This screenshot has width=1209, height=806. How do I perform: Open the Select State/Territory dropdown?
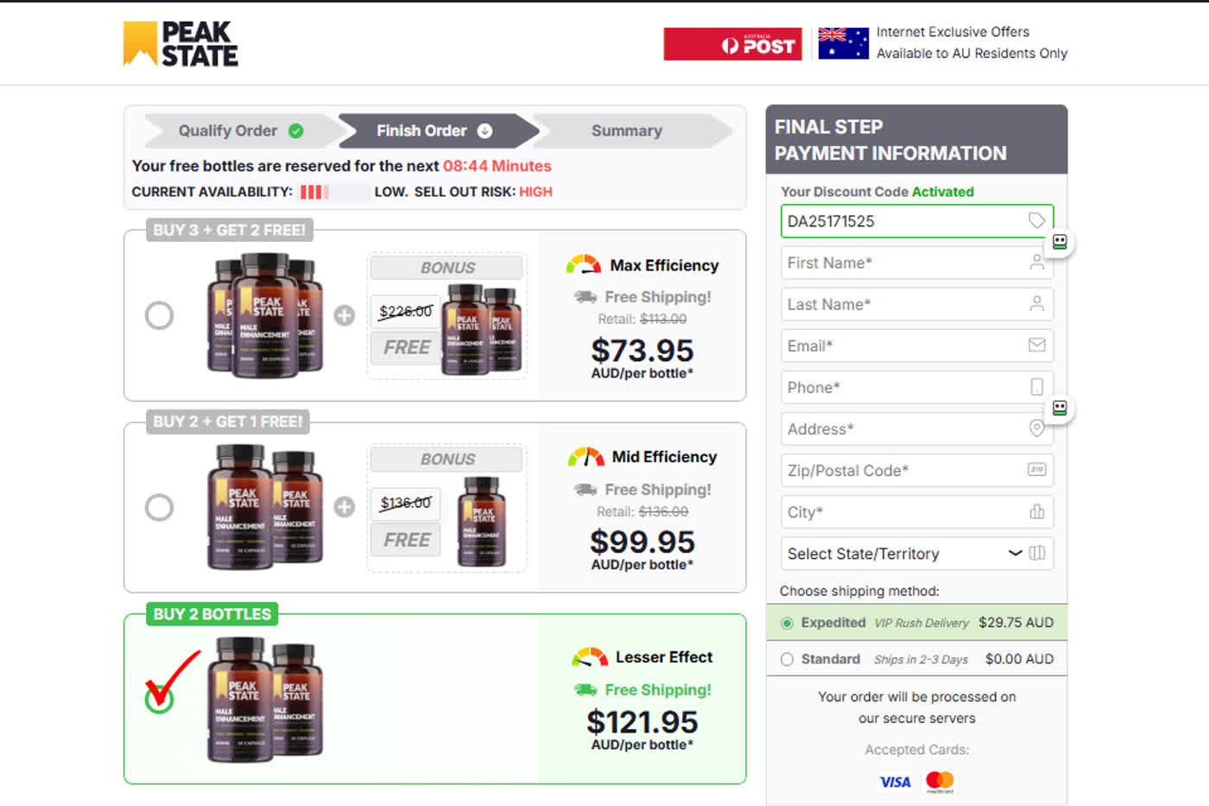pos(917,553)
